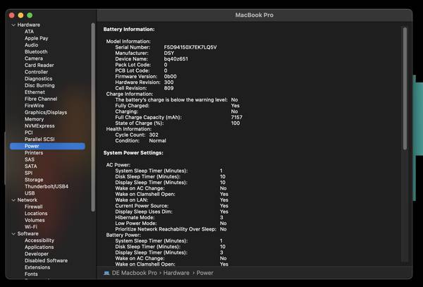
Task: Select PCI in the sidebar
Action: click(x=29, y=133)
